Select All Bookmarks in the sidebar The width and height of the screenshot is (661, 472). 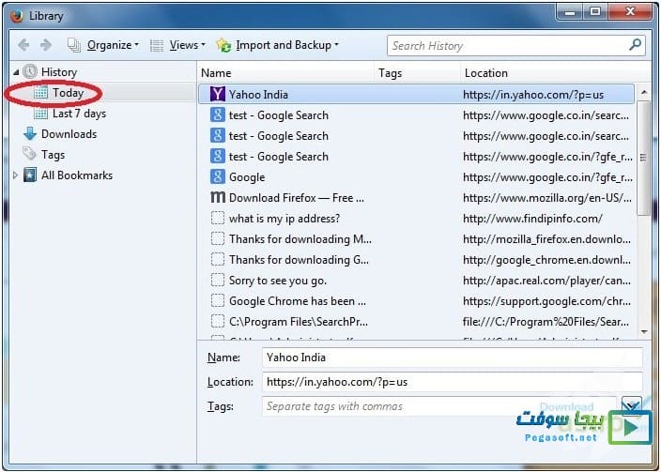tap(77, 175)
